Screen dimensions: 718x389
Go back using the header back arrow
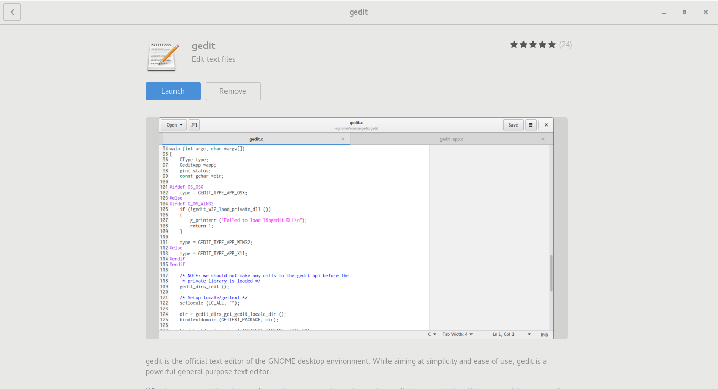[12, 12]
